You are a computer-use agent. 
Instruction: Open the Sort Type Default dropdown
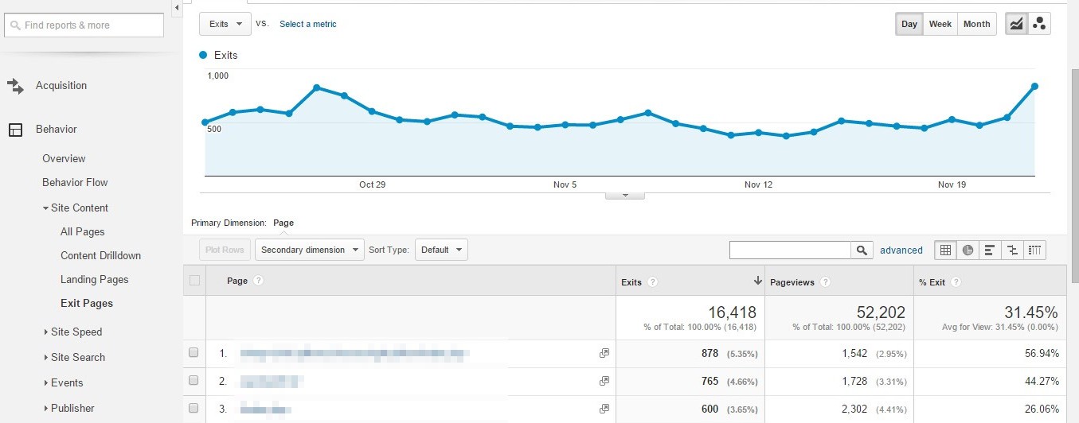pyautogui.click(x=441, y=250)
